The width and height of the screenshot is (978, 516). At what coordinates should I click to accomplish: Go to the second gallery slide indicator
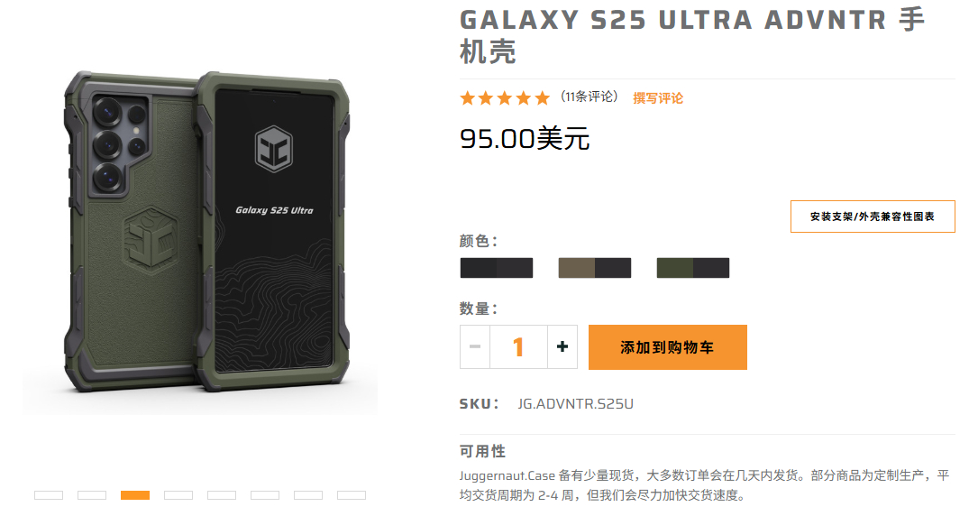point(92,495)
